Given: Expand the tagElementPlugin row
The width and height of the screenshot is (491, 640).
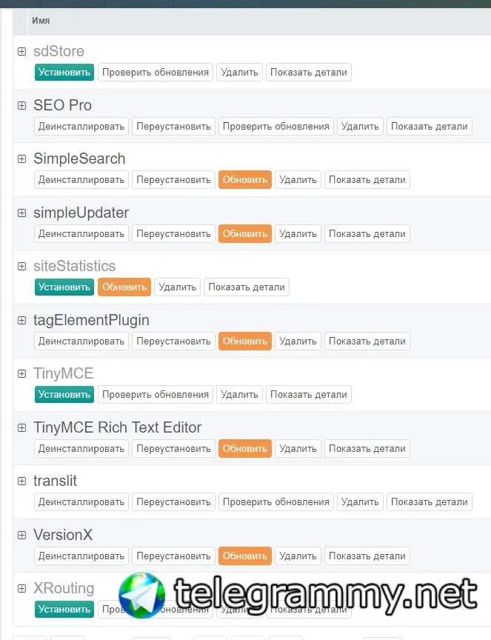Looking at the screenshot, I should pyautogui.click(x=22, y=321).
